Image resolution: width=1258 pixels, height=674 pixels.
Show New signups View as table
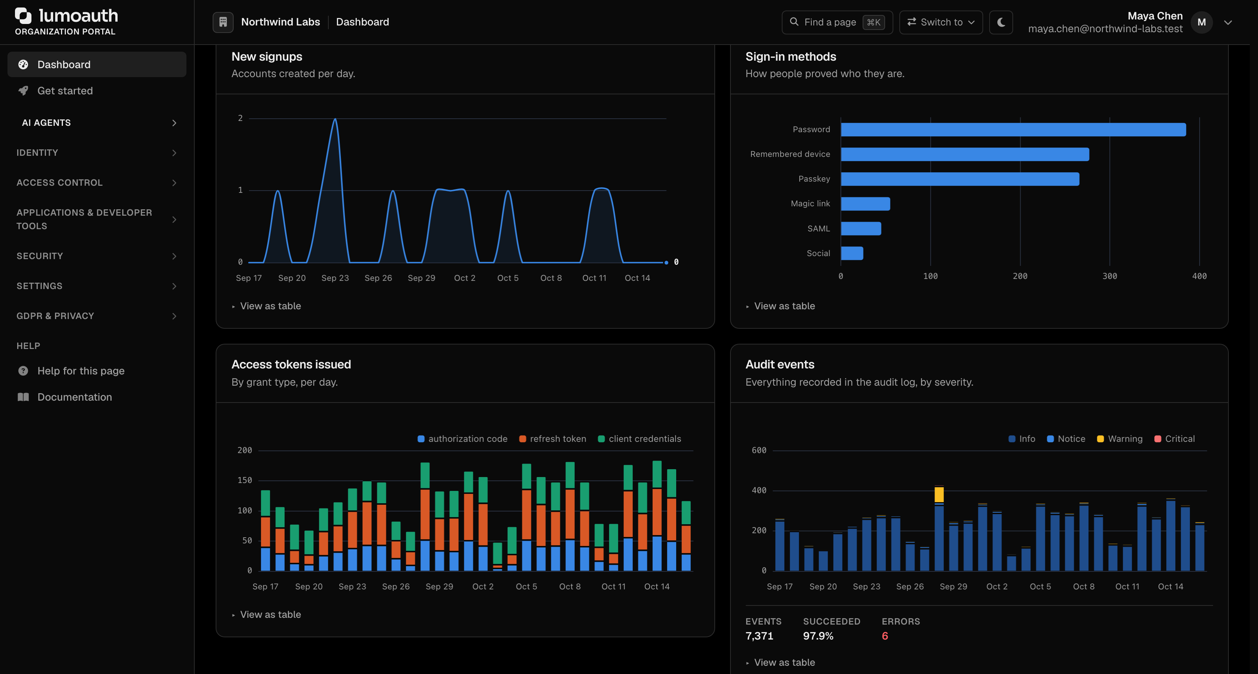click(266, 306)
